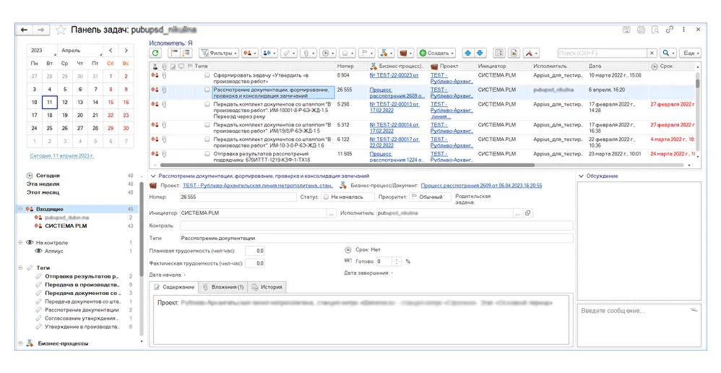
Task: Open the clock deadline dropdown in the toolbar
Action: 327,53
